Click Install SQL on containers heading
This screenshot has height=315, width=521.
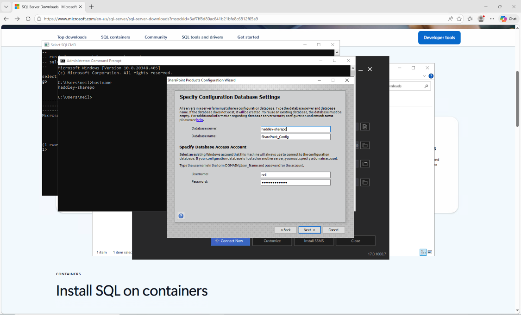click(132, 291)
